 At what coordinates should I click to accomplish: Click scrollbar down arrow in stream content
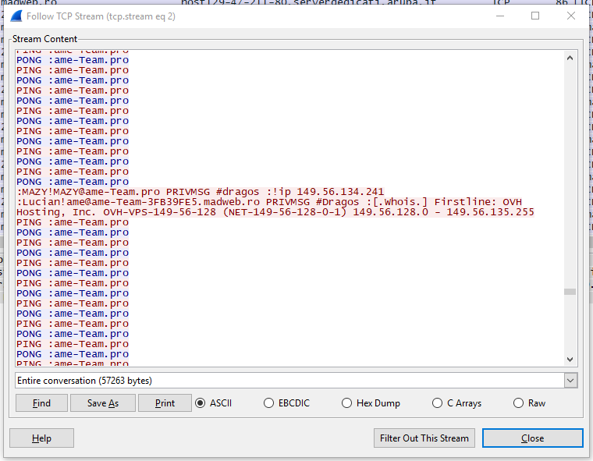point(570,358)
